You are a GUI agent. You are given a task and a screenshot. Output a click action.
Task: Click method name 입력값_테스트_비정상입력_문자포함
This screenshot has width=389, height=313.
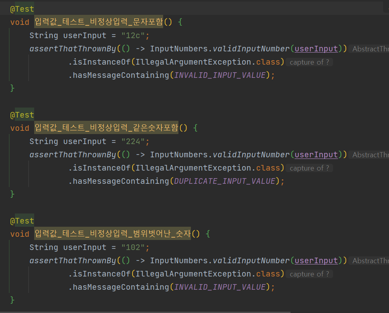[x=99, y=22]
